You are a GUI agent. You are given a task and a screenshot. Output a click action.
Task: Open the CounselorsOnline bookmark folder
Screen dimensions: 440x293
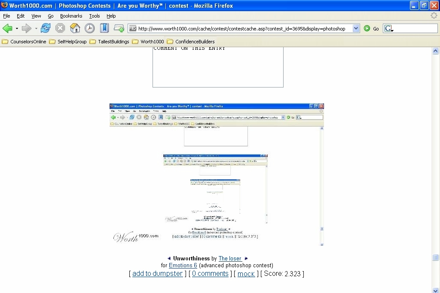[x=24, y=42]
